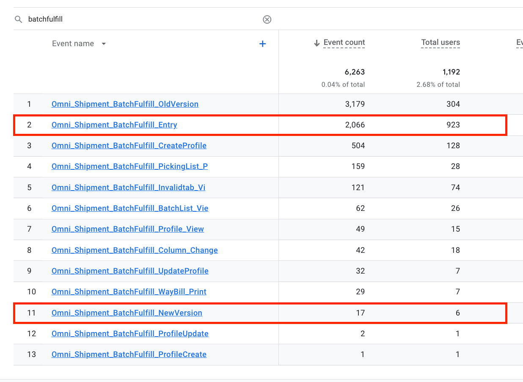
Task: Click the Event count sort arrow
Action: click(x=317, y=43)
